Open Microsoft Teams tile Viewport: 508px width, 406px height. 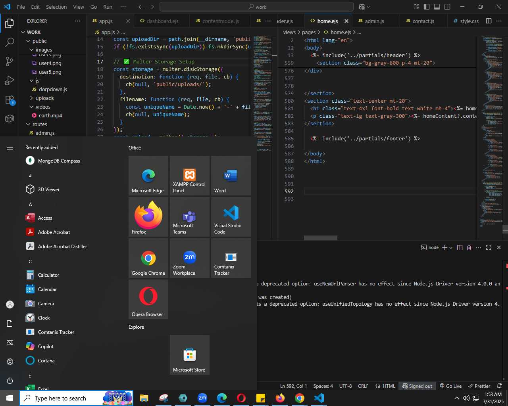pos(190,217)
